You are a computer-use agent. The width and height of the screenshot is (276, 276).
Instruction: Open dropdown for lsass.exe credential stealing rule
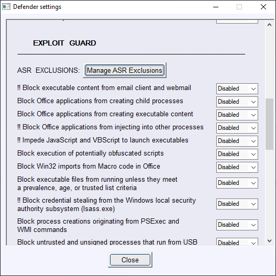point(237,204)
